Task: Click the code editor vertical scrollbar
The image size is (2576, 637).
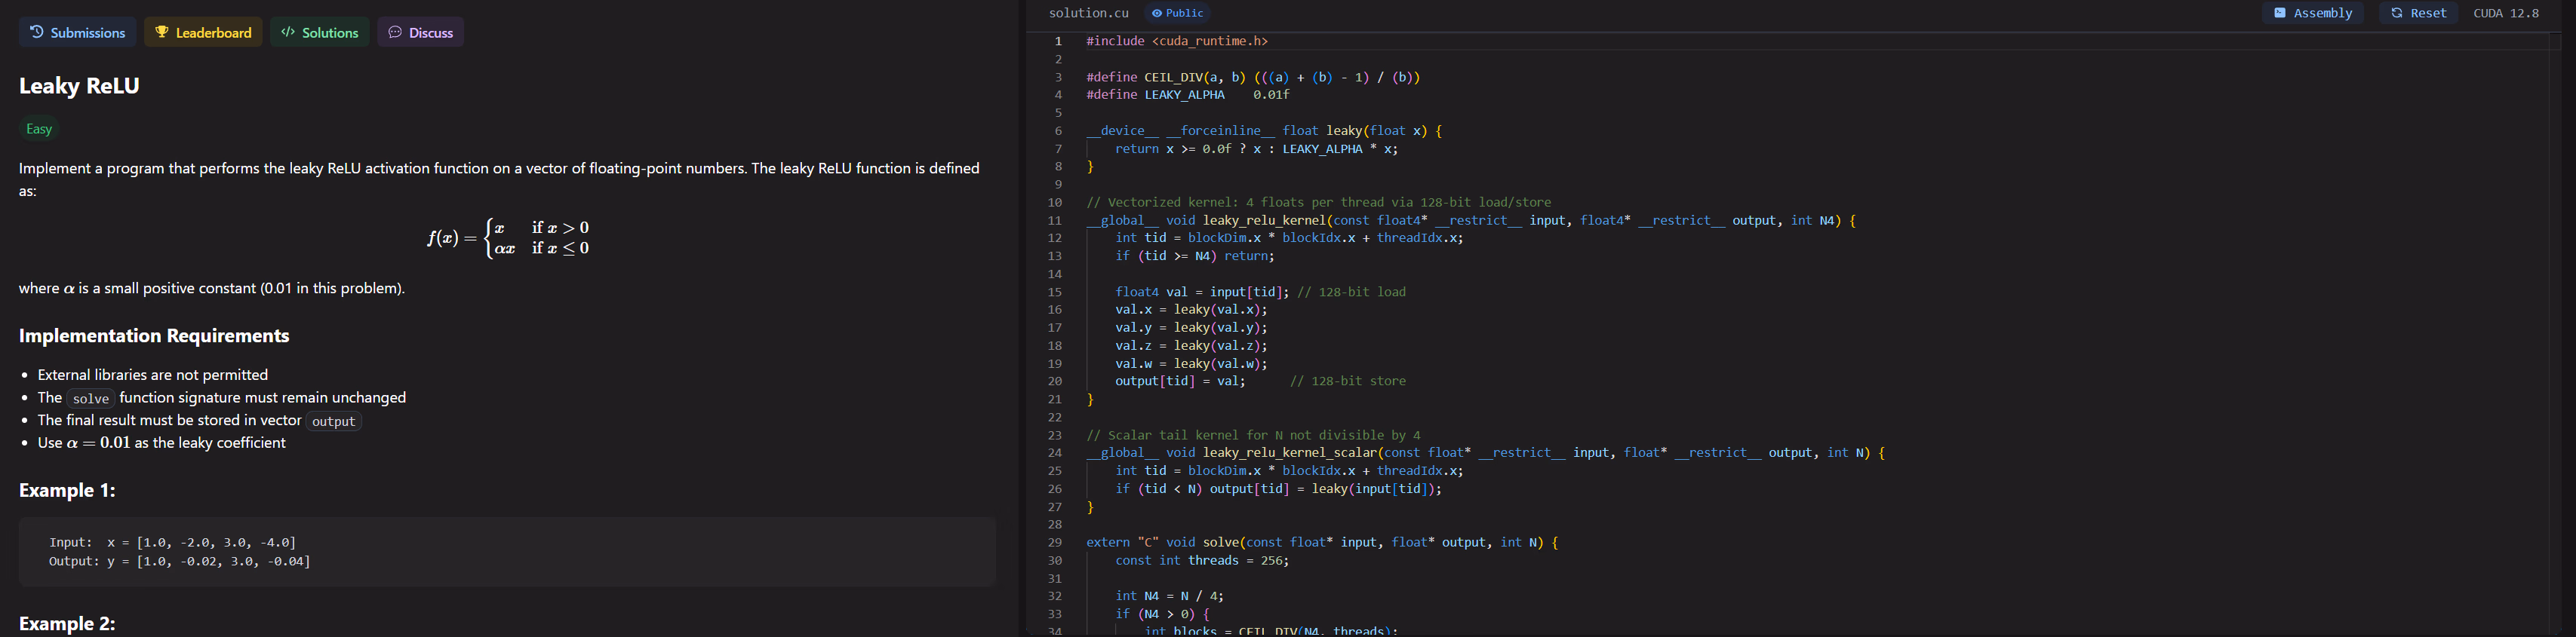Action: coord(2555,335)
